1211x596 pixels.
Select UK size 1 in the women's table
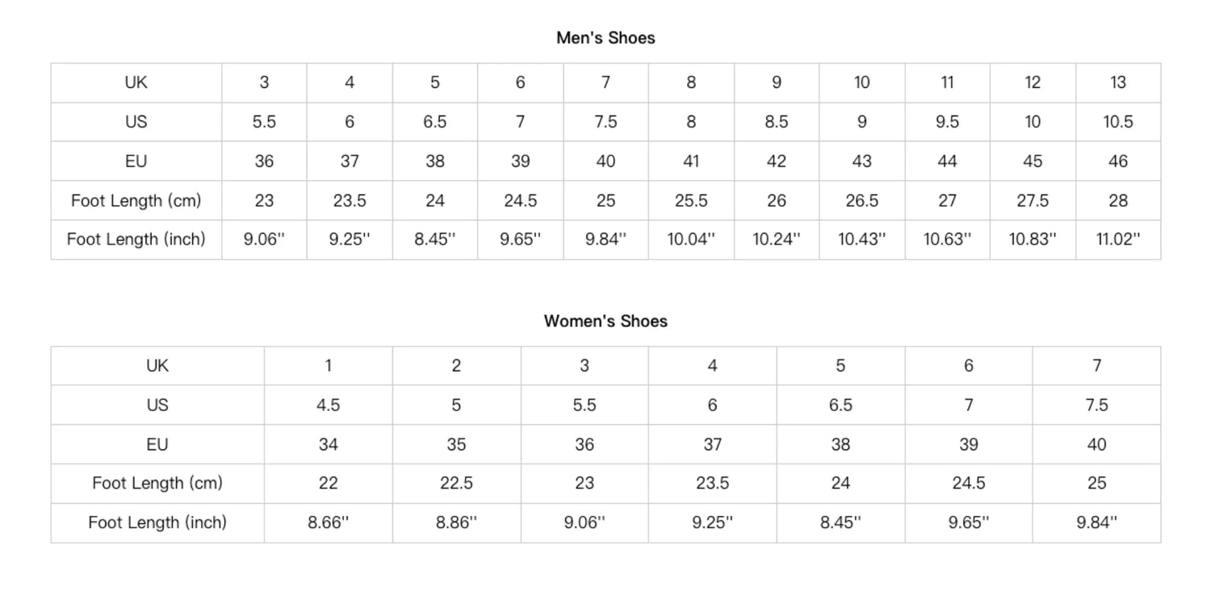pyautogui.click(x=328, y=366)
